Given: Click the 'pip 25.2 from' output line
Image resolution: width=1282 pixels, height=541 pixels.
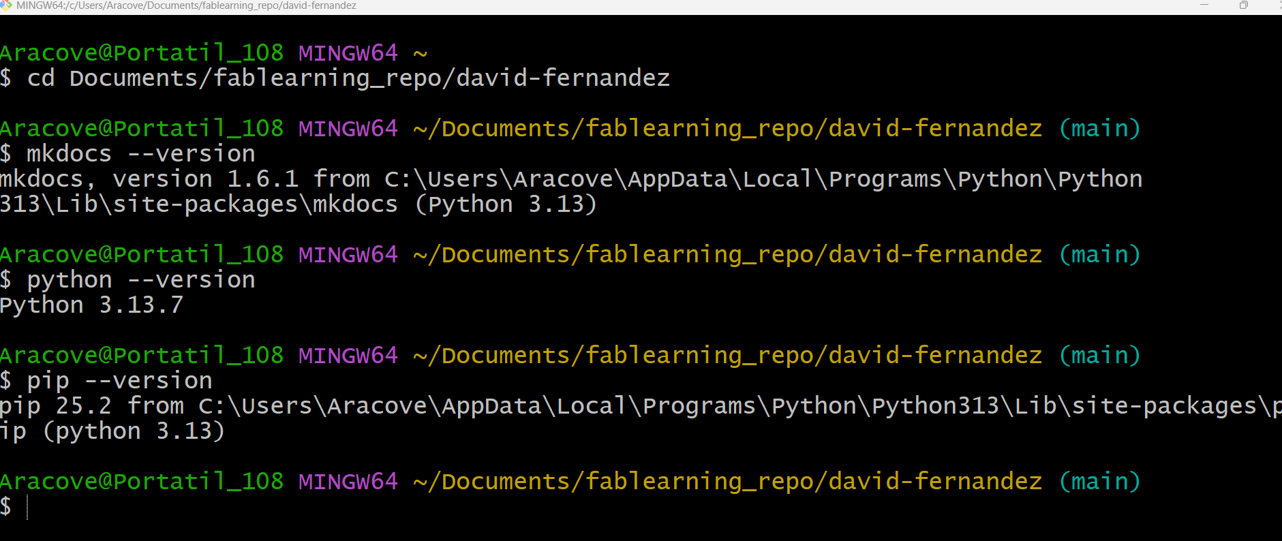Looking at the screenshot, I should click(x=92, y=406).
